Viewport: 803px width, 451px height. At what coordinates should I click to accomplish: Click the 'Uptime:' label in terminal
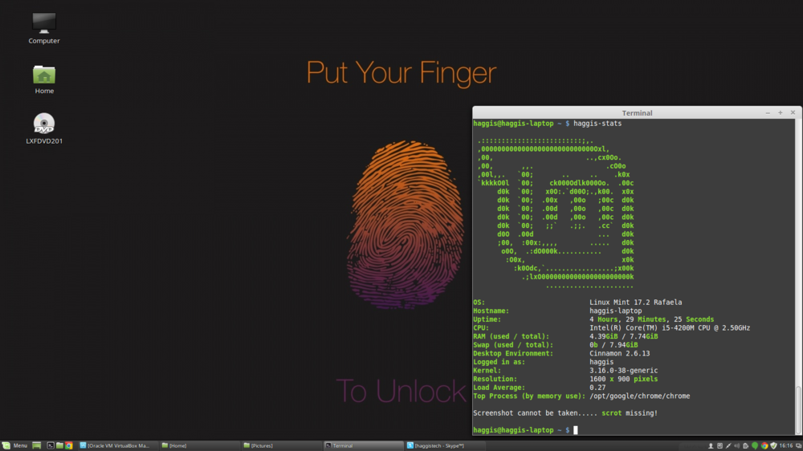pyautogui.click(x=487, y=319)
